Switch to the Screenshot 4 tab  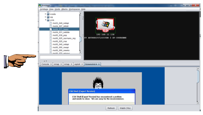91,64
